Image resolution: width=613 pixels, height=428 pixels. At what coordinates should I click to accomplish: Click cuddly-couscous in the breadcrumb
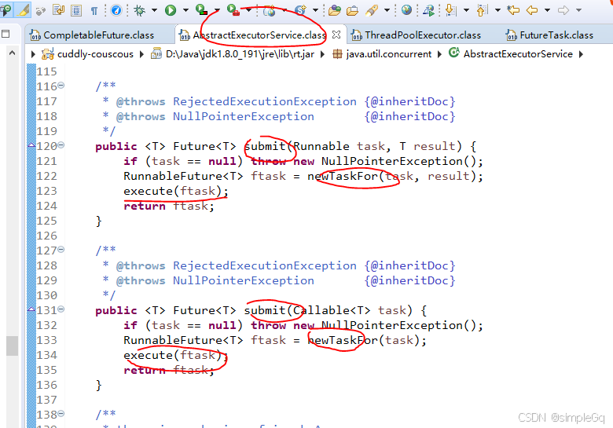tap(95, 54)
